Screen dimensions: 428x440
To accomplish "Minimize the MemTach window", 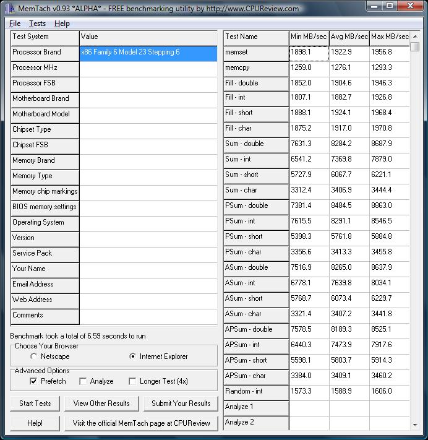I will (x=374, y=6).
